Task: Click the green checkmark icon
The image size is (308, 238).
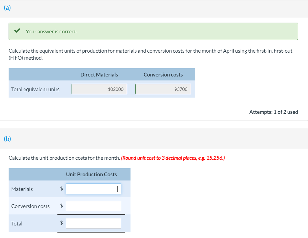Action: 18,31
